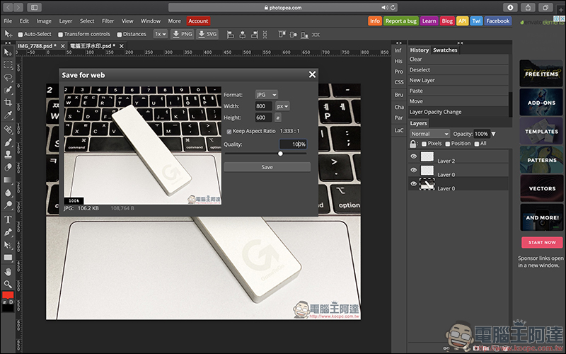
Task: Click the START NOW ad button
Action: coord(542,242)
